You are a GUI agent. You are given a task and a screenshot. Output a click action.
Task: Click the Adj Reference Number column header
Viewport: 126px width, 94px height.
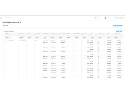coord(101,34)
